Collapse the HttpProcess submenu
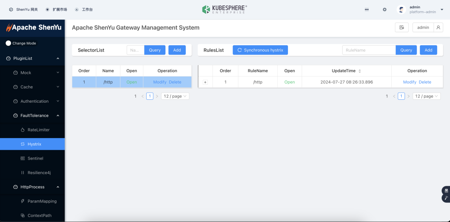 [58, 187]
